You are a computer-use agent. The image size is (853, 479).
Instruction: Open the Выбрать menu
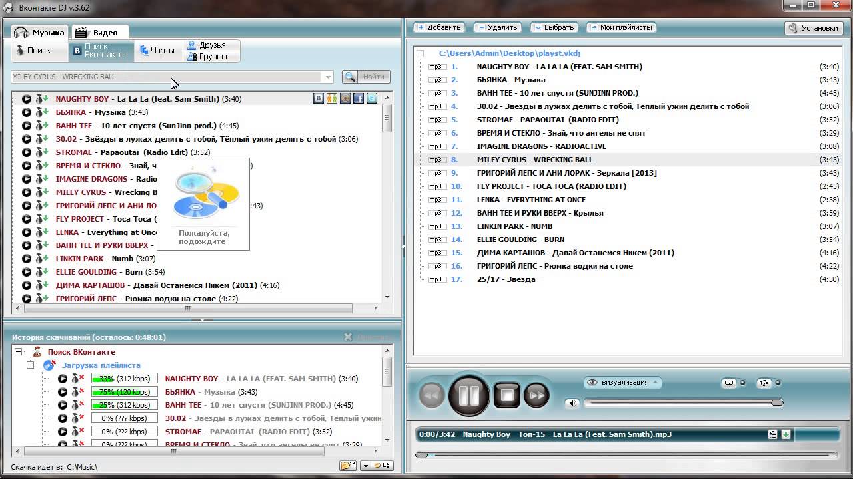pos(554,27)
